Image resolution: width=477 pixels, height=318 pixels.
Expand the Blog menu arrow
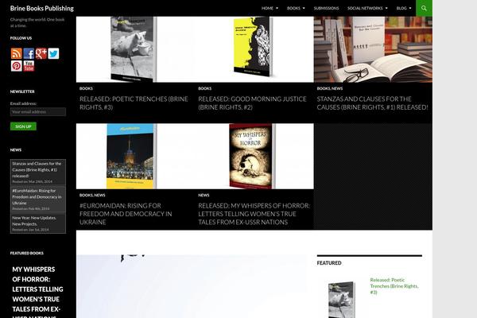point(410,8)
